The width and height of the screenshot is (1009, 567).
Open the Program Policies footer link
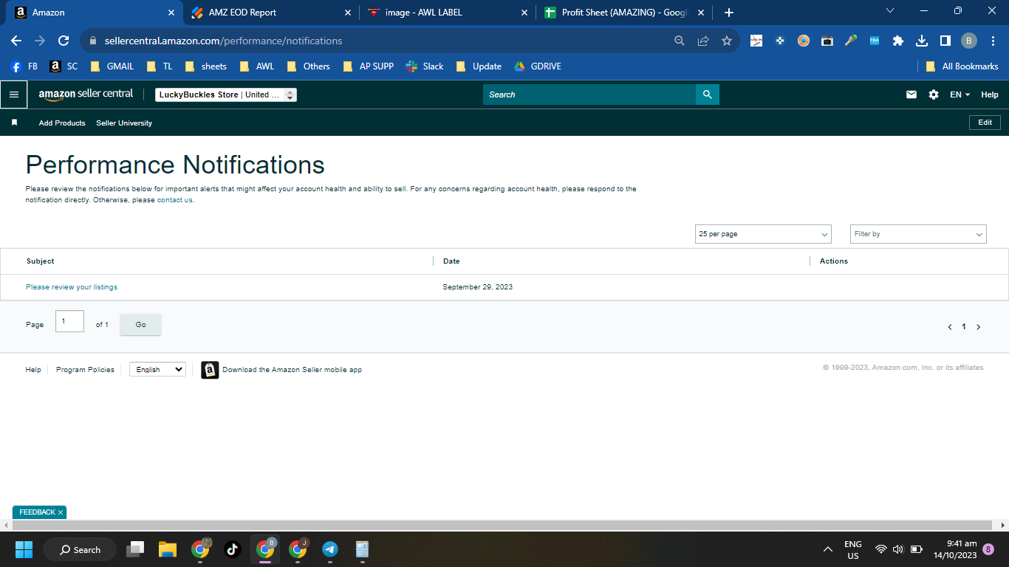(85, 370)
